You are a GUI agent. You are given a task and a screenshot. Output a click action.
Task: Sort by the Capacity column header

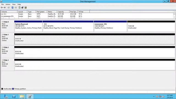(x=63, y=12)
